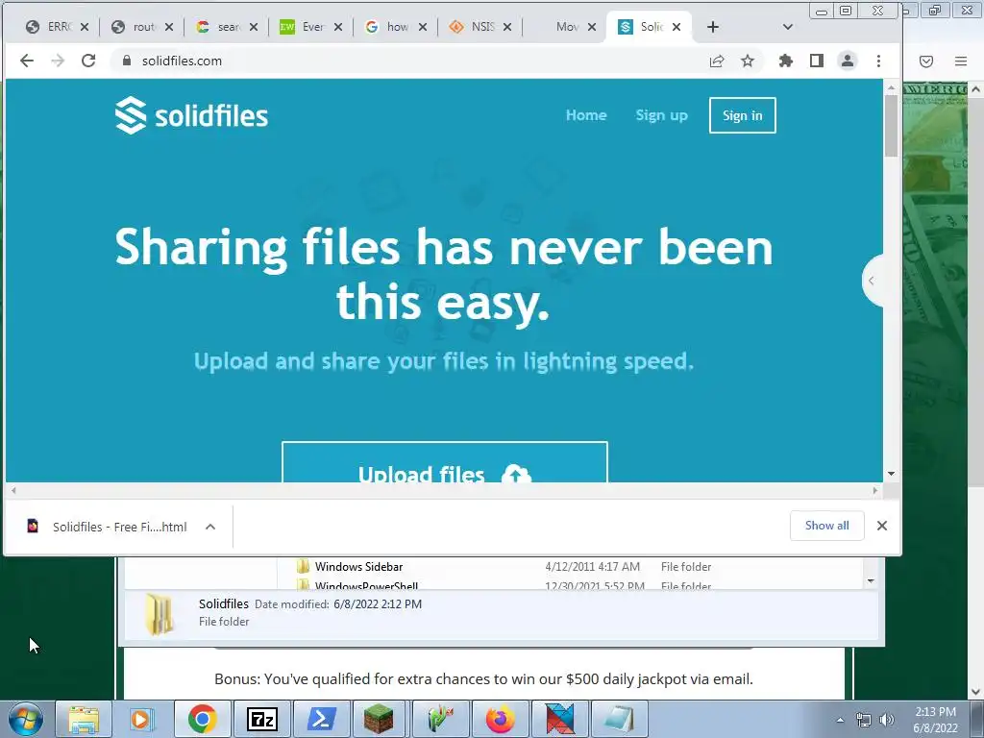This screenshot has height=738, width=984.
Task: Click page vertical scrollbar thumb
Action: pyautogui.click(x=891, y=127)
